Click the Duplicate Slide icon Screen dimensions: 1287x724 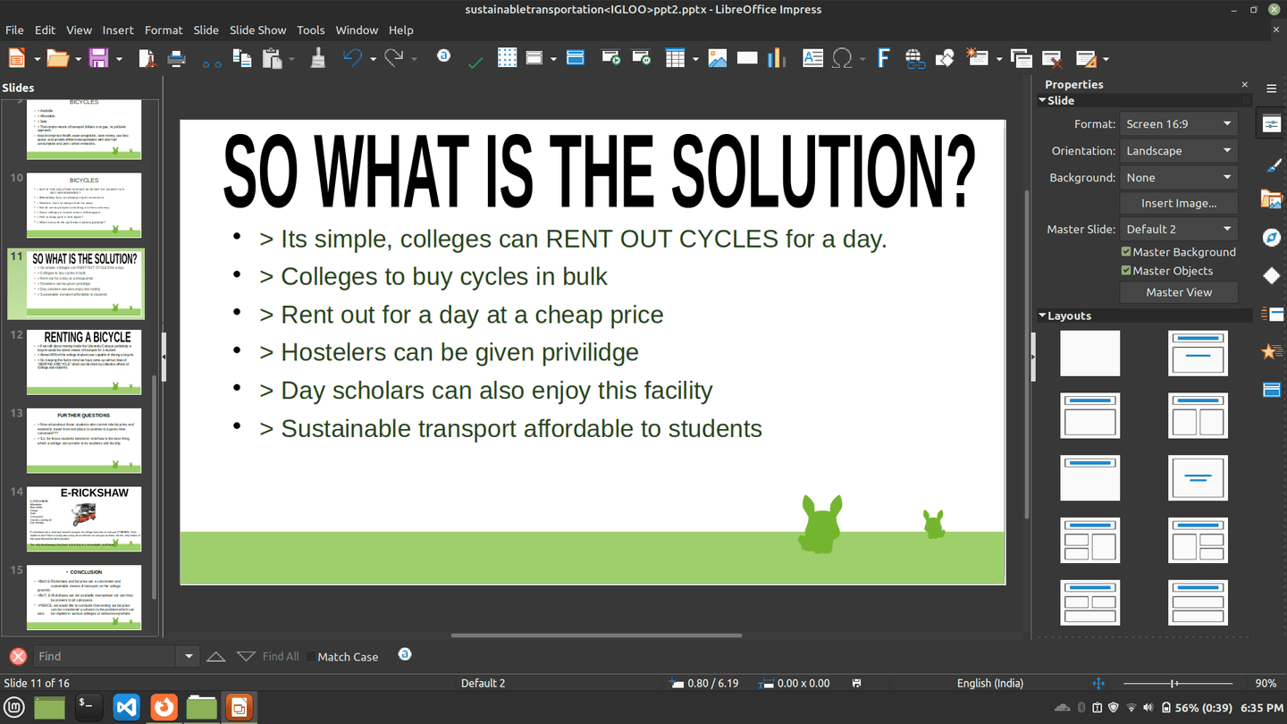pyautogui.click(x=1021, y=58)
